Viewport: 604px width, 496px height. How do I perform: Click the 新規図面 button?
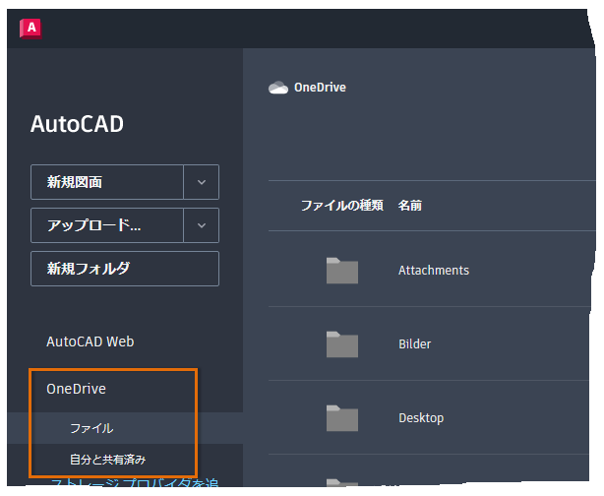[x=107, y=182]
